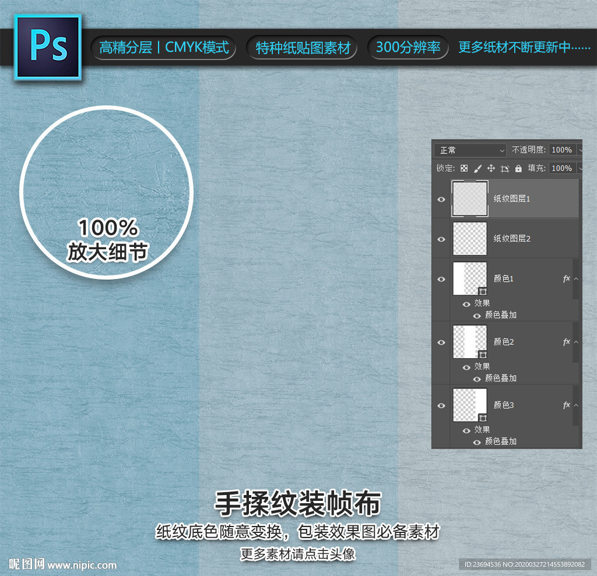Click lock image pixels brush icon
This screenshot has height=576, width=597.
pyautogui.click(x=477, y=168)
